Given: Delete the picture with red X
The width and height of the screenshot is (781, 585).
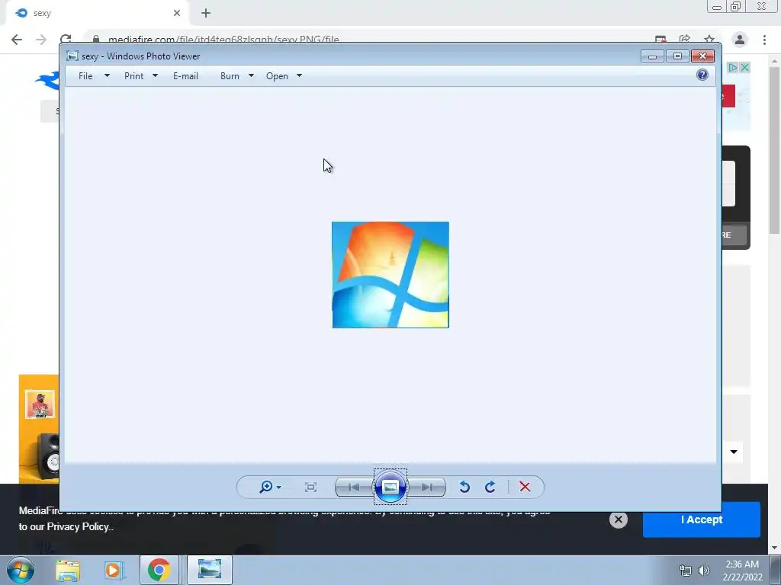Looking at the screenshot, I should (525, 487).
